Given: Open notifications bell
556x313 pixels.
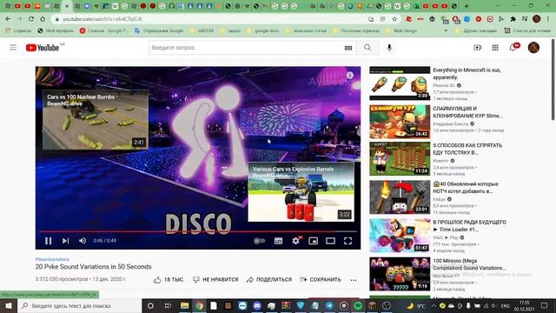Looking at the screenshot, I should 513,48.
